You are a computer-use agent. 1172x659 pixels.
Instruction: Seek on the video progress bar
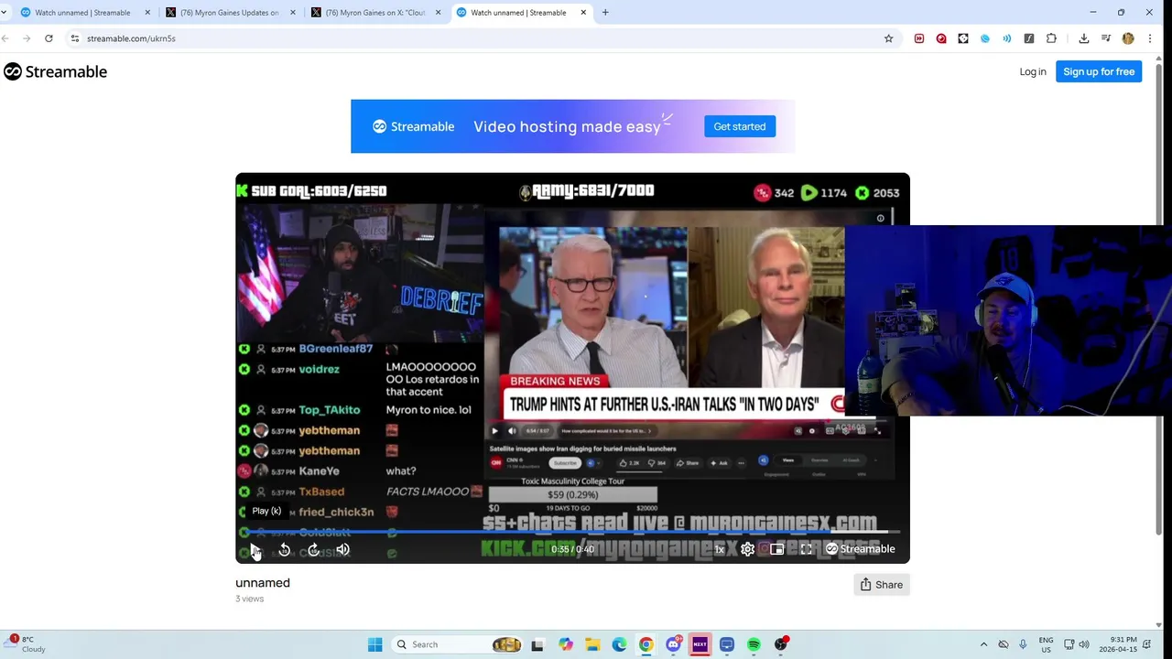coord(572,532)
